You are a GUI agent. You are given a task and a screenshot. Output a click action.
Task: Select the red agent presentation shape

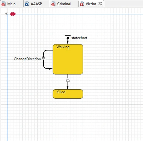coord(13,14)
